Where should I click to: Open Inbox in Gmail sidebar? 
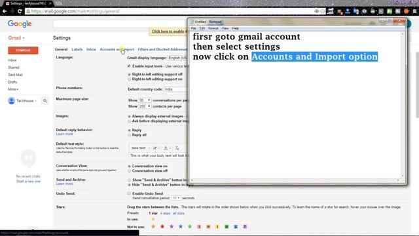pyautogui.click(x=12, y=60)
